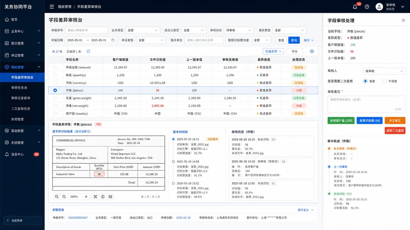
Task: Zoom in the invoice with plus icon
Action: coord(86,197)
